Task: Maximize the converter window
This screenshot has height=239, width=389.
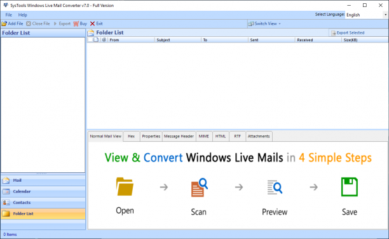Action: 365,5
